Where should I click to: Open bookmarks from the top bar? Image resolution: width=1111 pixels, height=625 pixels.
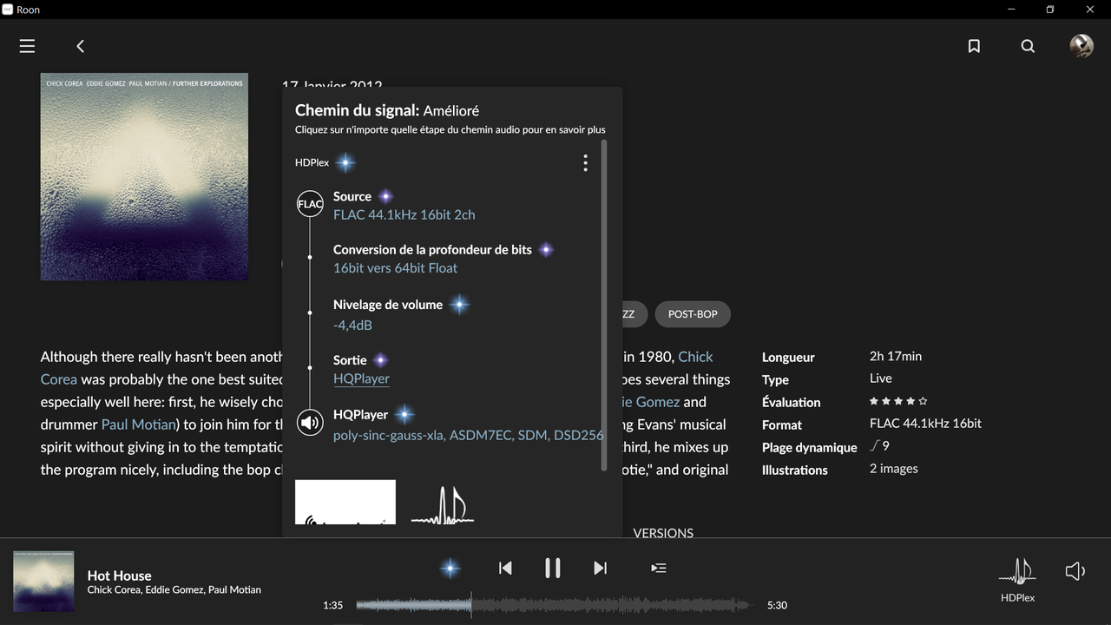pos(974,46)
